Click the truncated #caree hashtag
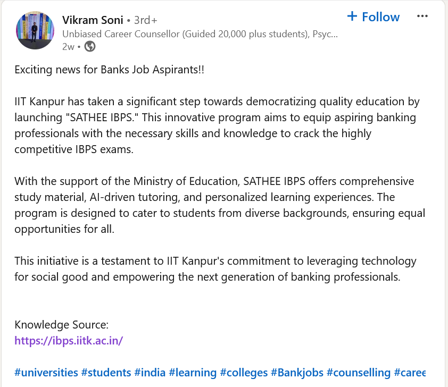448x387 pixels. pyautogui.click(x=410, y=373)
